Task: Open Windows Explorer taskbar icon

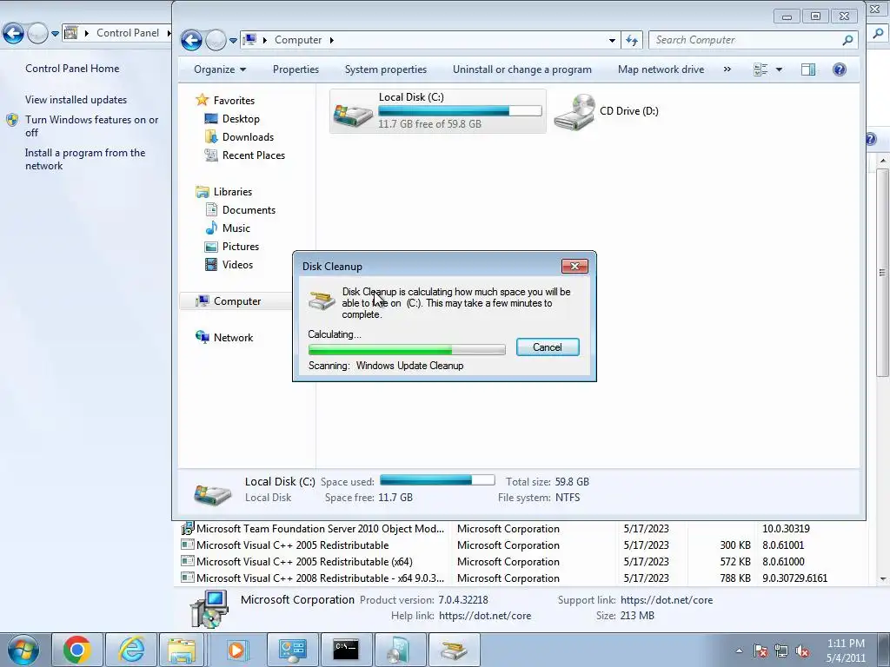Action: pos(182,650)
